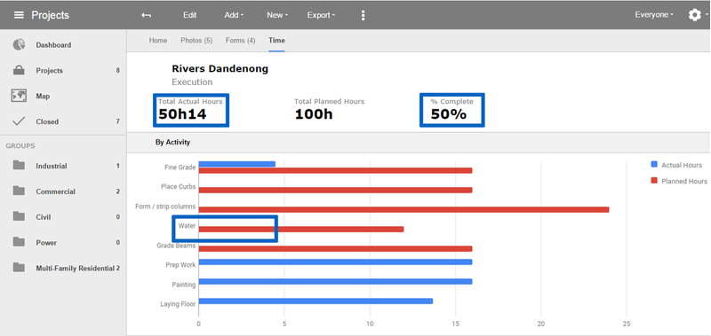
Task: Click the Projects briefcase icon
Action: (19, 71)
